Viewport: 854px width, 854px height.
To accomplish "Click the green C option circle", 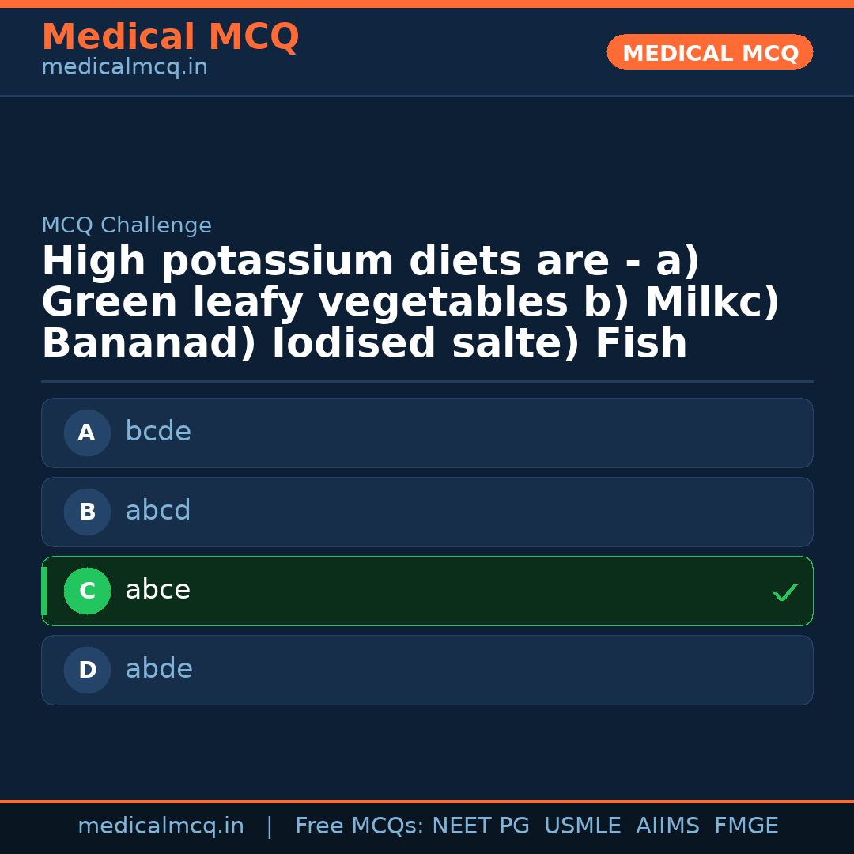I will (x=87, y=591).
